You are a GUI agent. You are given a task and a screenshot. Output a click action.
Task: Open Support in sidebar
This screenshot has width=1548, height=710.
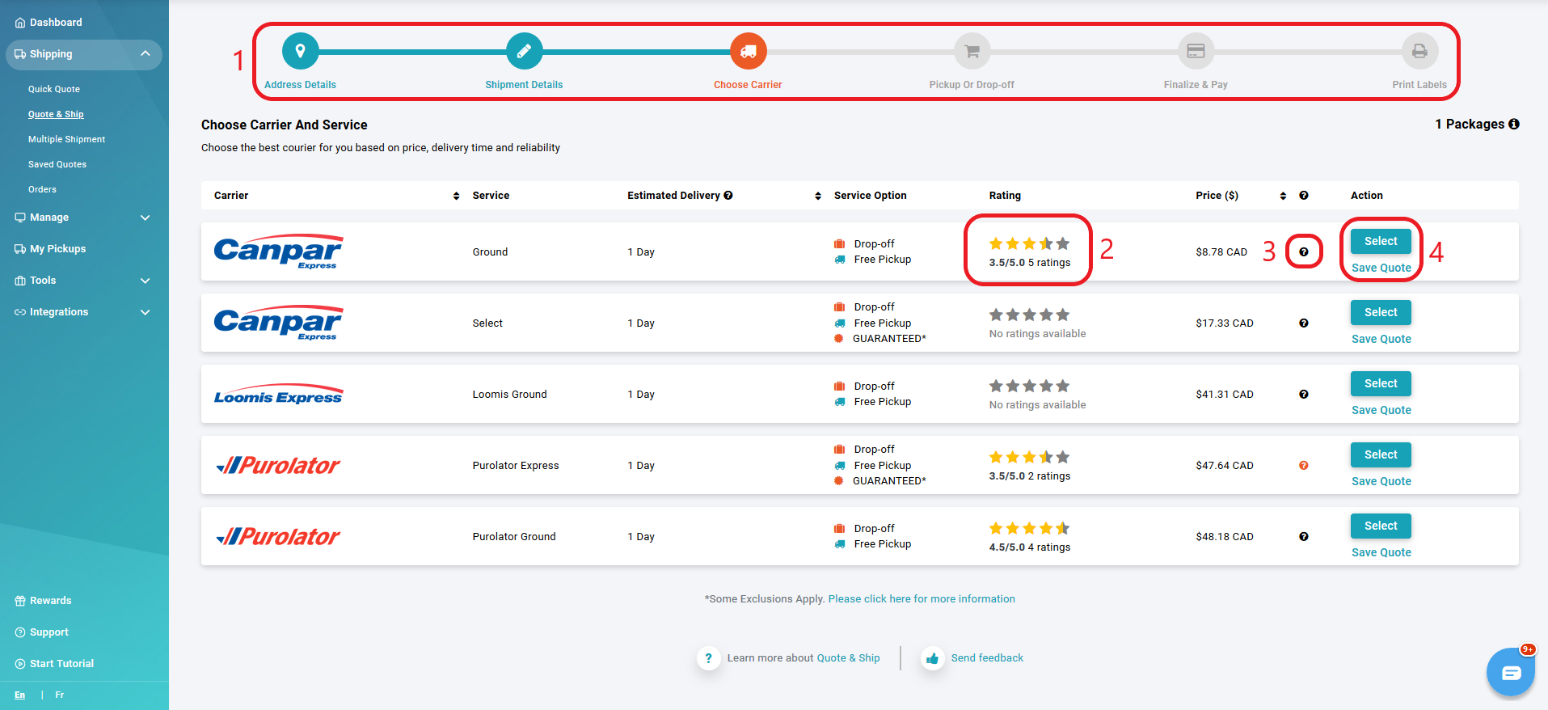[41, 632]
